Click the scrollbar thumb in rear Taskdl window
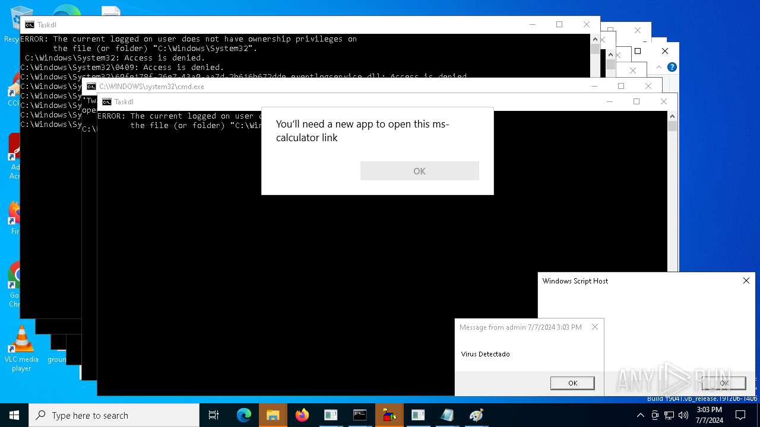760x427 pixels. tap(595, 49)
